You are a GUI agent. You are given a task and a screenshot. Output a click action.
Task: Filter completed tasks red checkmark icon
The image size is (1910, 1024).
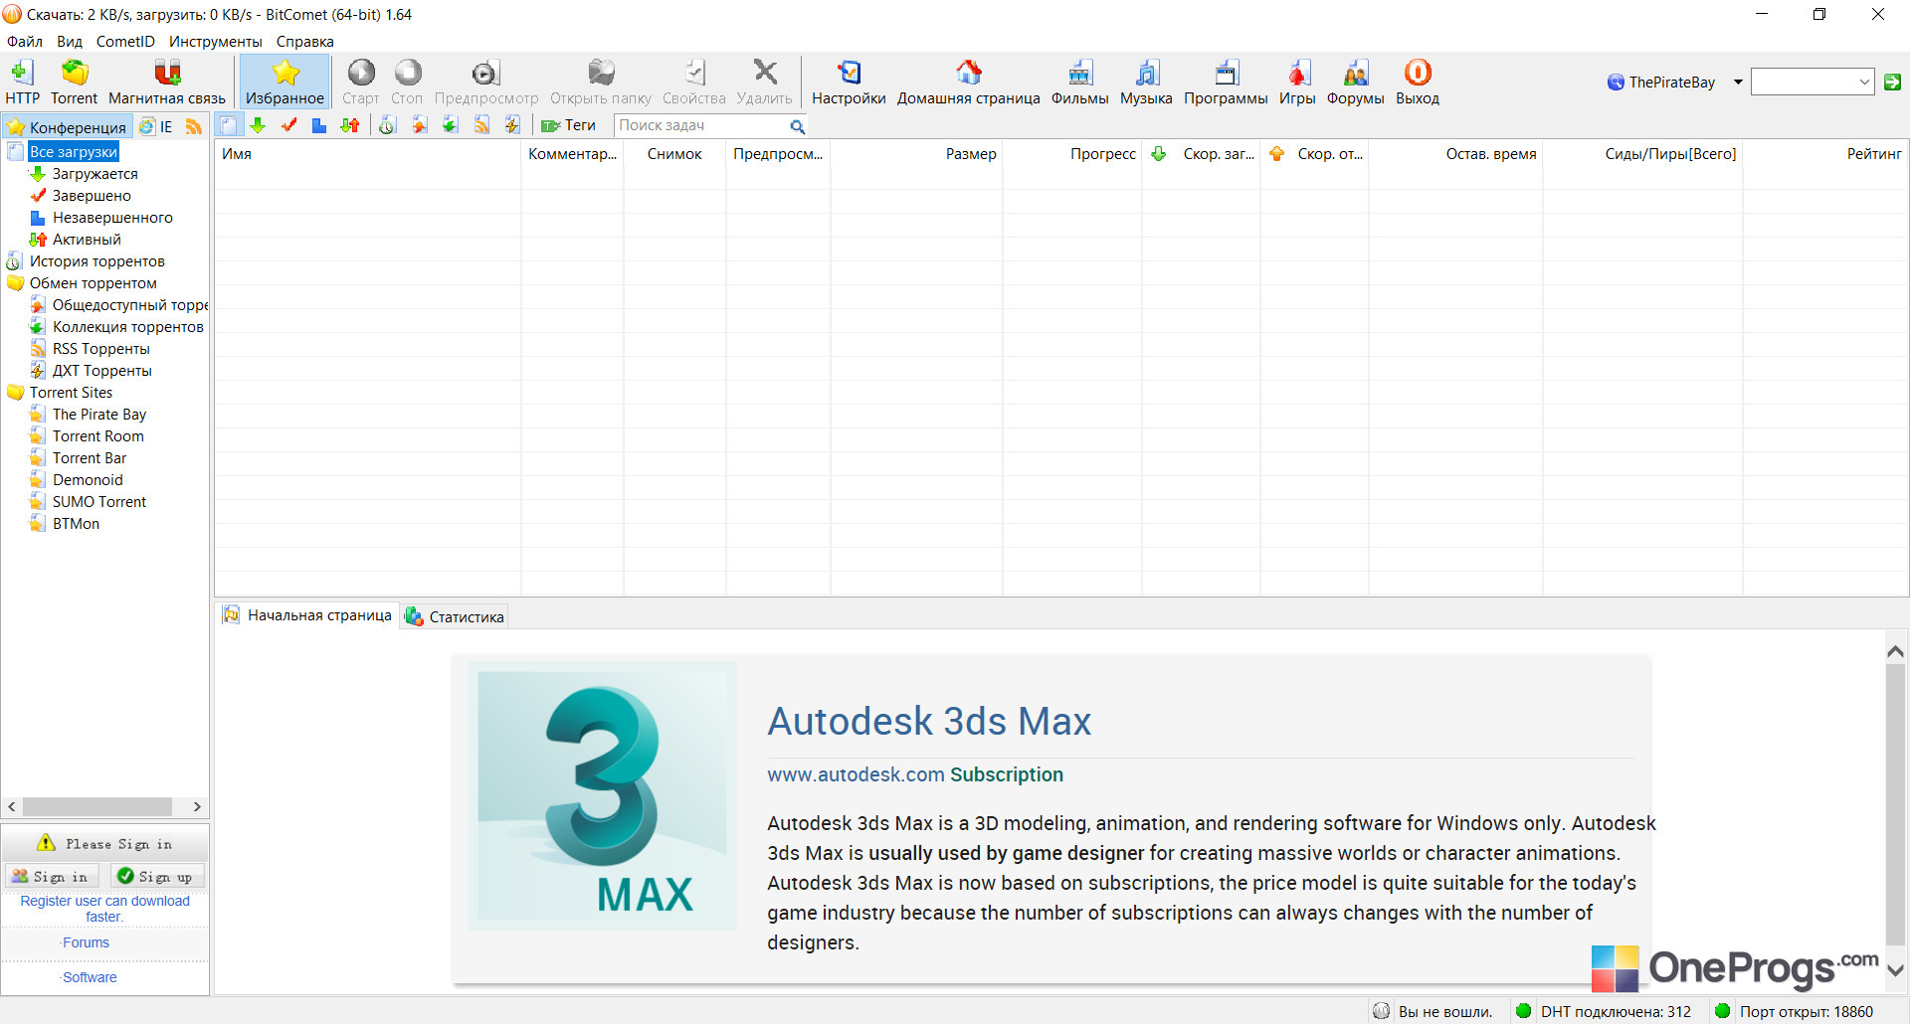[x=288, y=125]
